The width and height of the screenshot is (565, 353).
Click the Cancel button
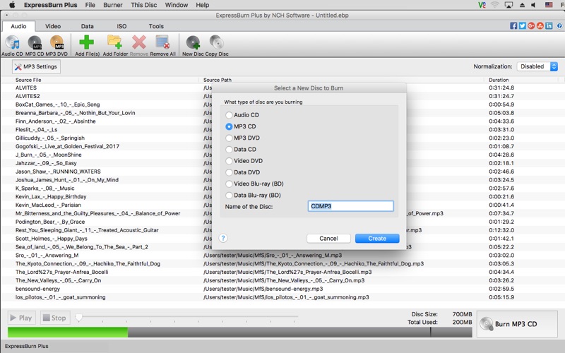point(328,239)
